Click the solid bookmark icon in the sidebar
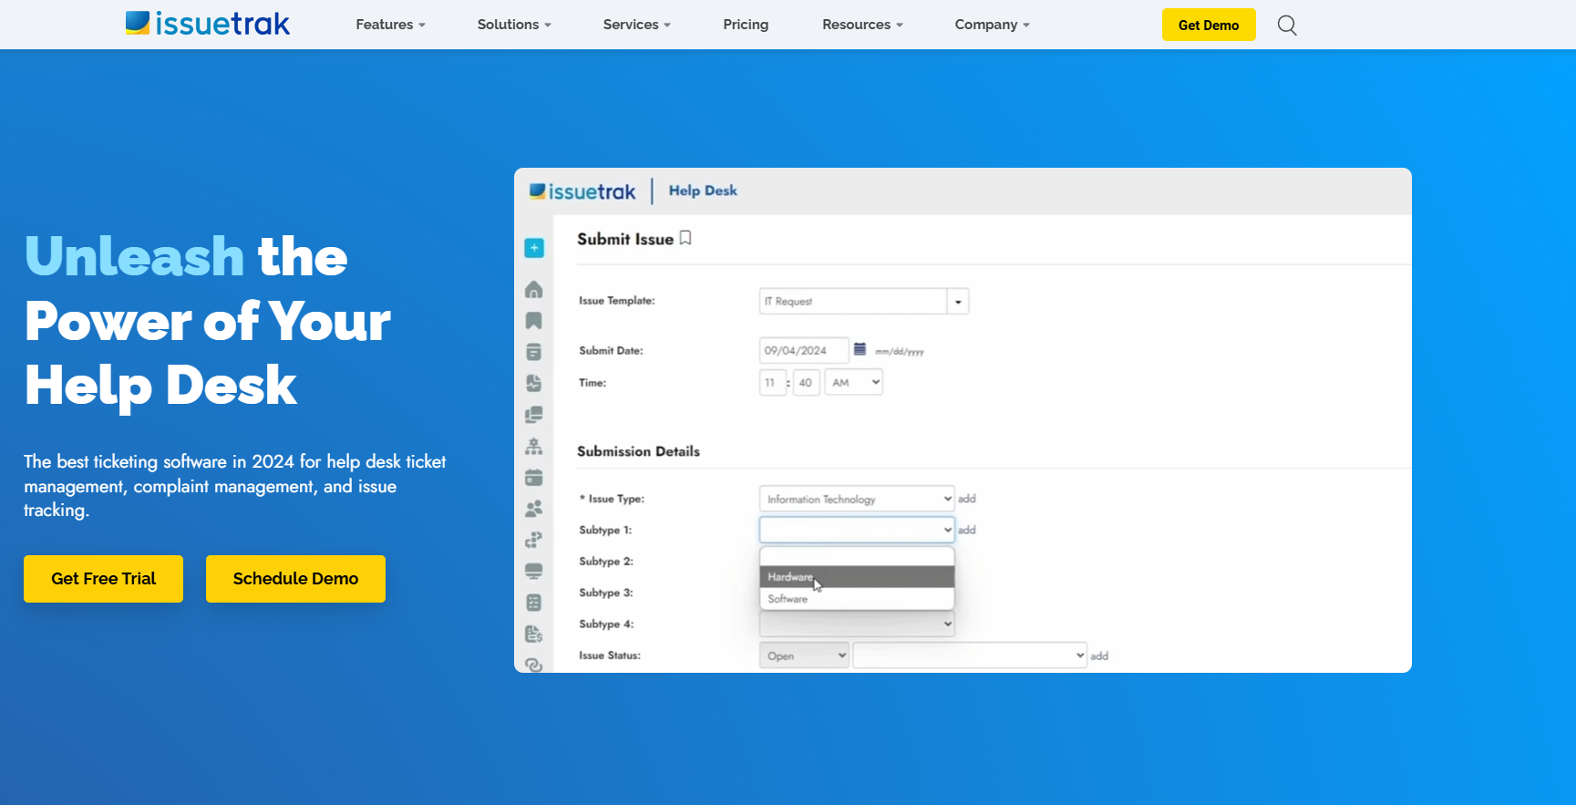The width and height of the screenshot is (1576, 805). click(x=534, y=321)
